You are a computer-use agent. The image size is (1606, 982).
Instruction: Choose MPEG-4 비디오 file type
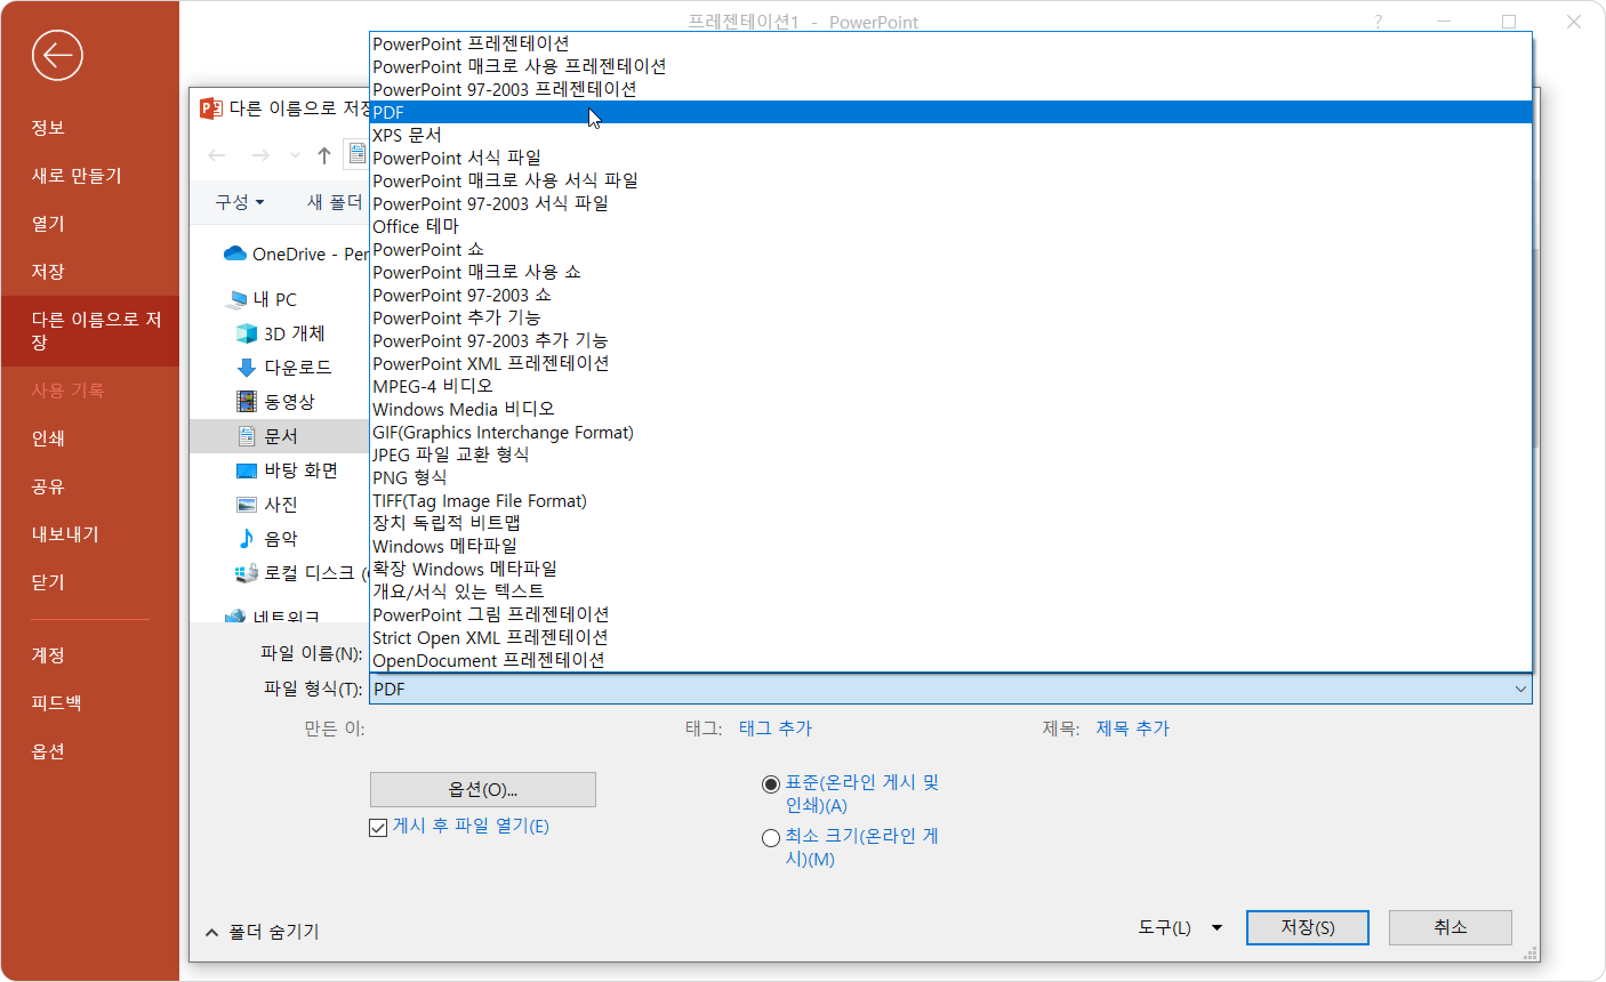coord(950,387)
